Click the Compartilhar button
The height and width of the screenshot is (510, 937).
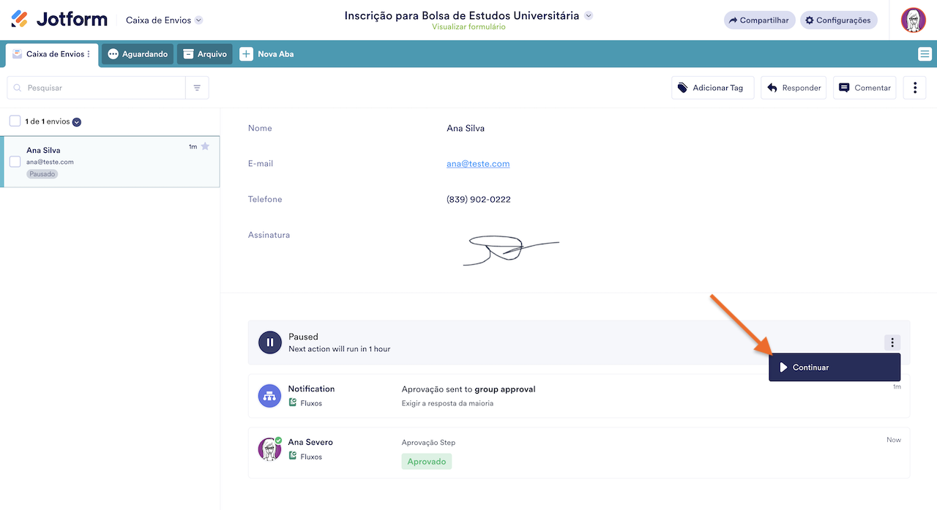point(759,20)
